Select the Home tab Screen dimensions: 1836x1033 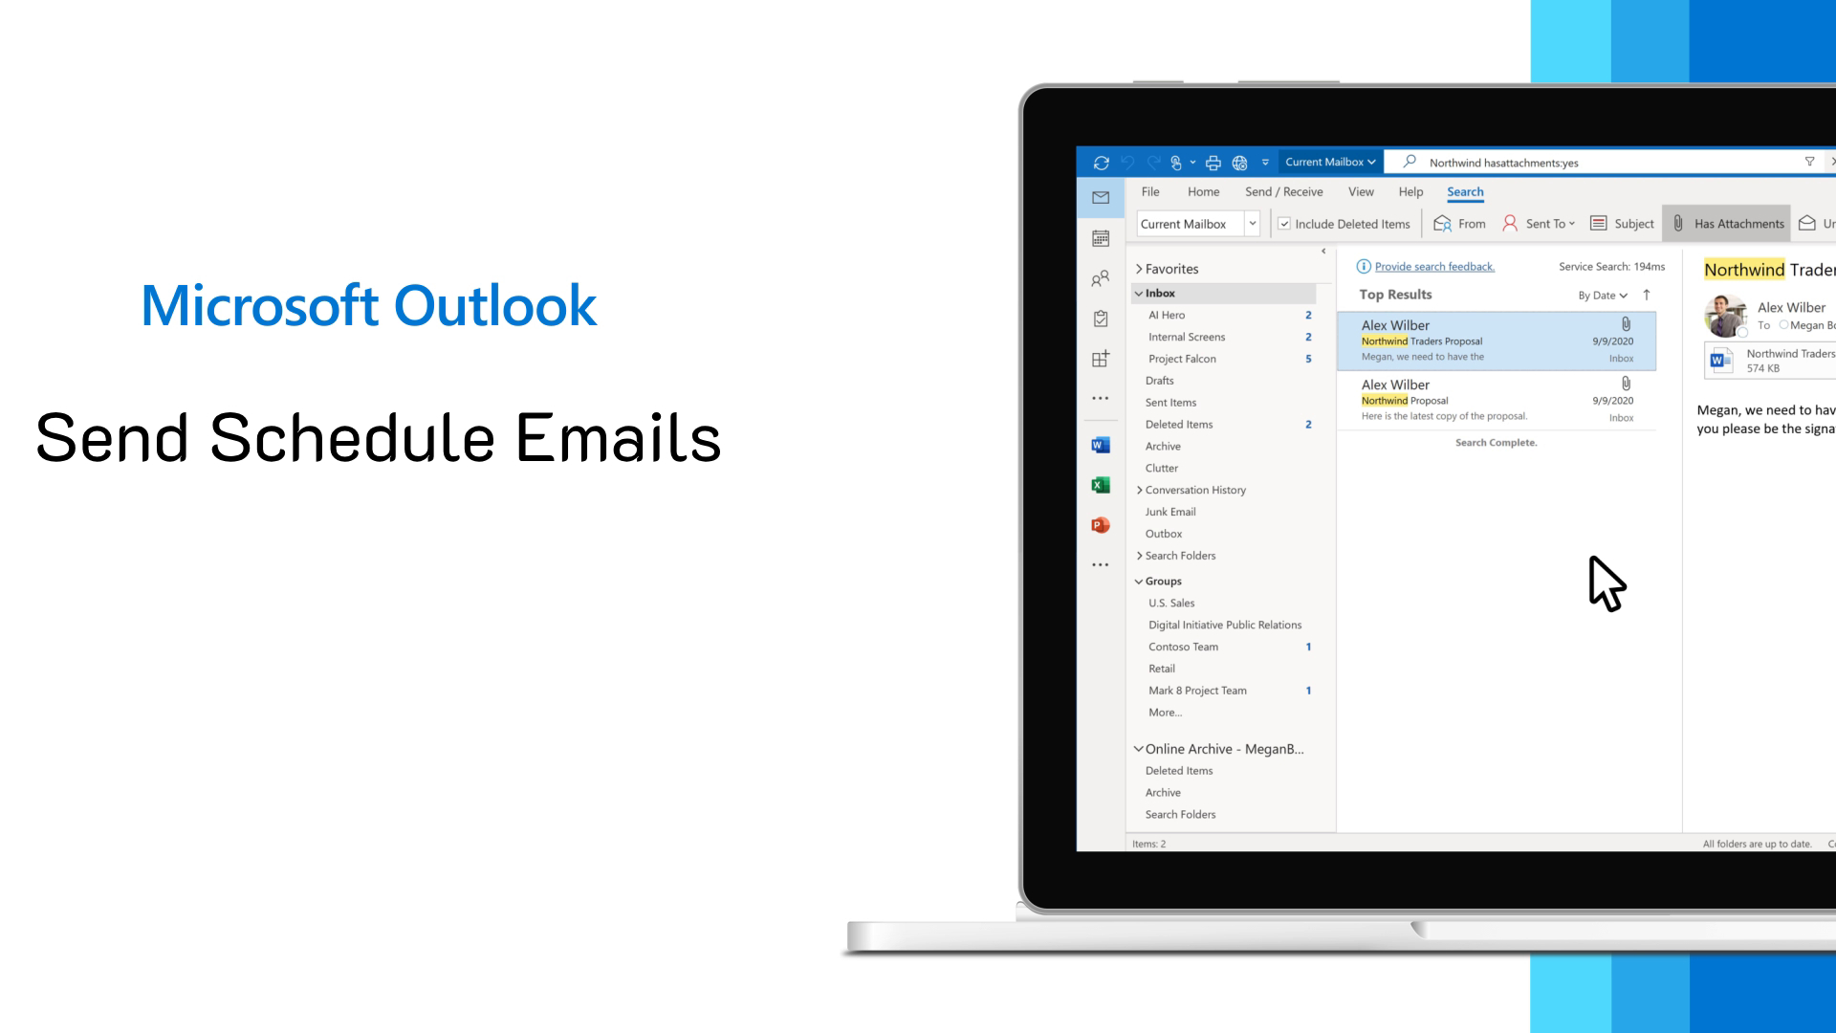[1203, 190]
